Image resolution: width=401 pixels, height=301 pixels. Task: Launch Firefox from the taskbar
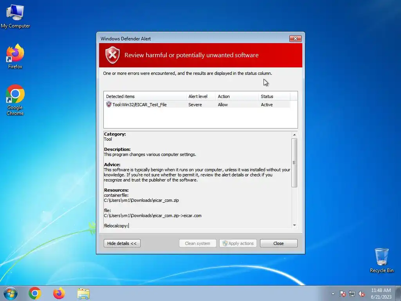(x=59, y=293)
